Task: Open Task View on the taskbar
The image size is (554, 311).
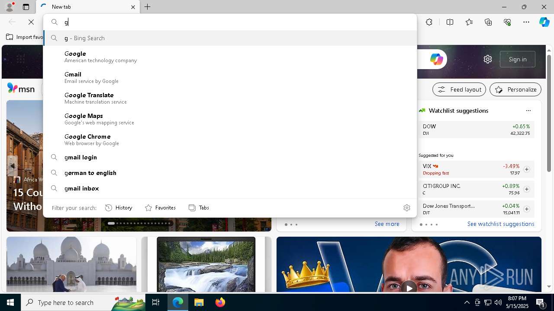Action: (x=156, y=302)
